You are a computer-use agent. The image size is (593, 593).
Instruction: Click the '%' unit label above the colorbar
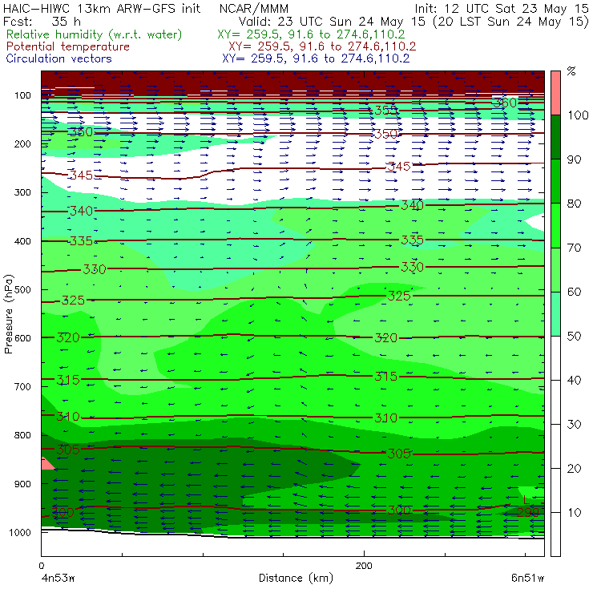coord(571,71)
